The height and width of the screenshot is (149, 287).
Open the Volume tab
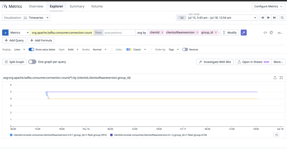[x=97, y=6]
